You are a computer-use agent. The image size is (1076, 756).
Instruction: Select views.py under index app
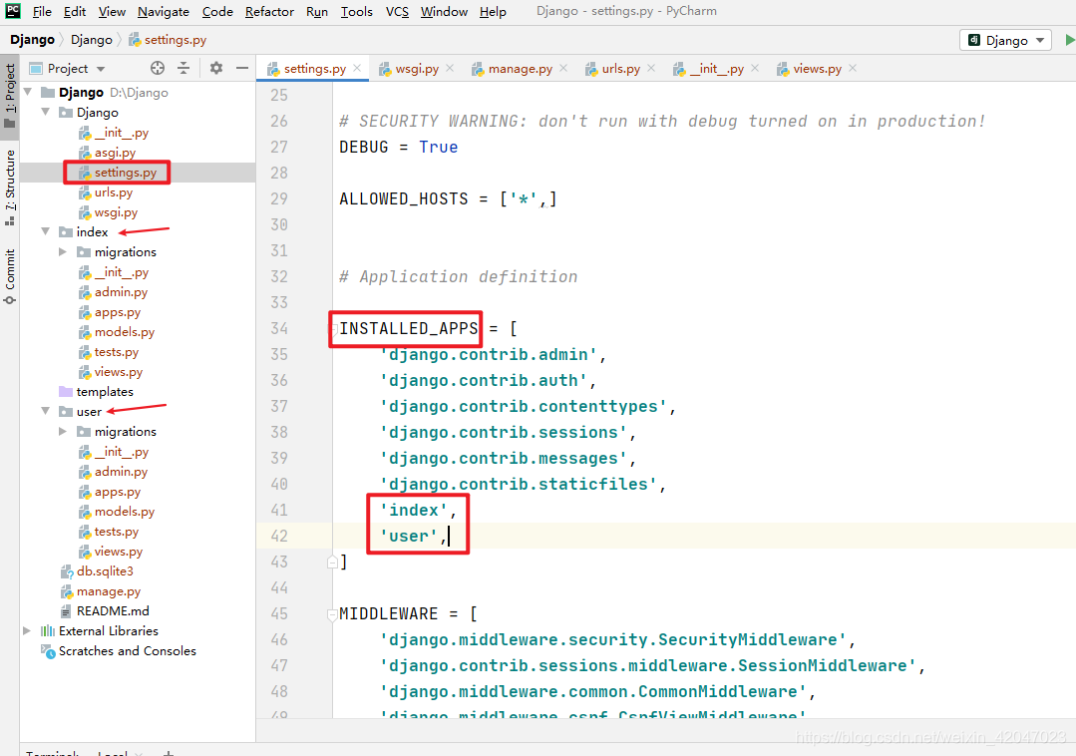(x=118, y=372)
